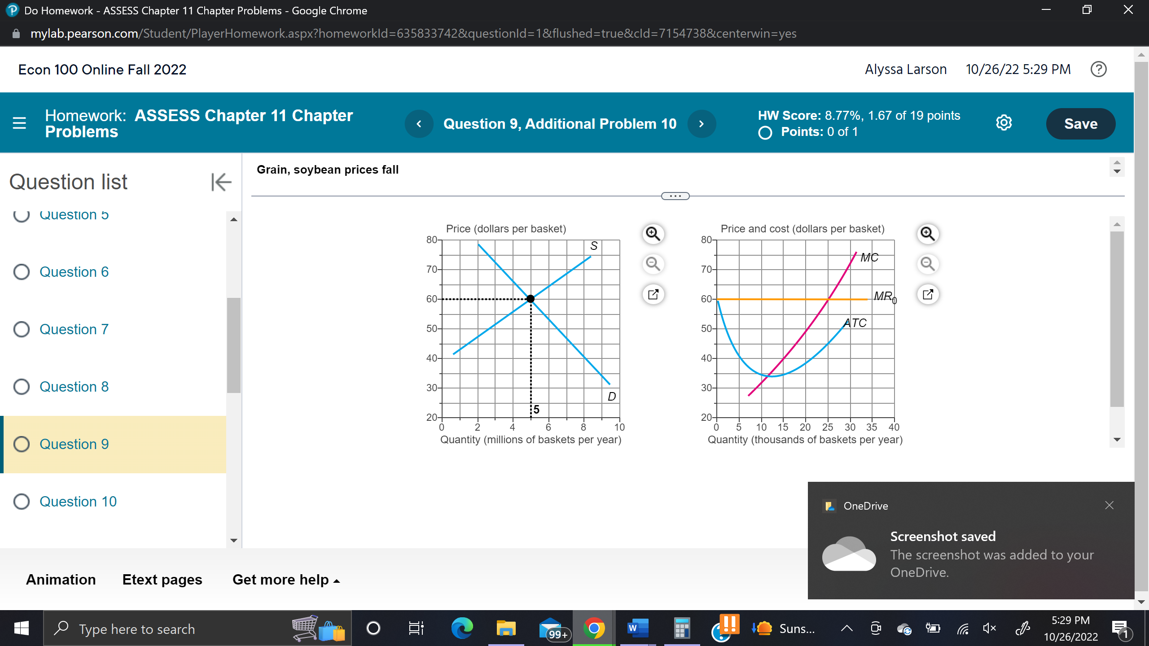Collapse the Get more help section
Viewport: 1149px width, 646px height.
(x=285, y=579)
